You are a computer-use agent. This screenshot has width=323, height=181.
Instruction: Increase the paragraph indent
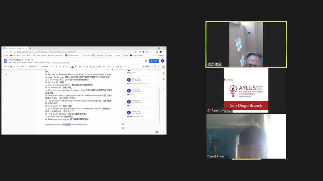121,67
